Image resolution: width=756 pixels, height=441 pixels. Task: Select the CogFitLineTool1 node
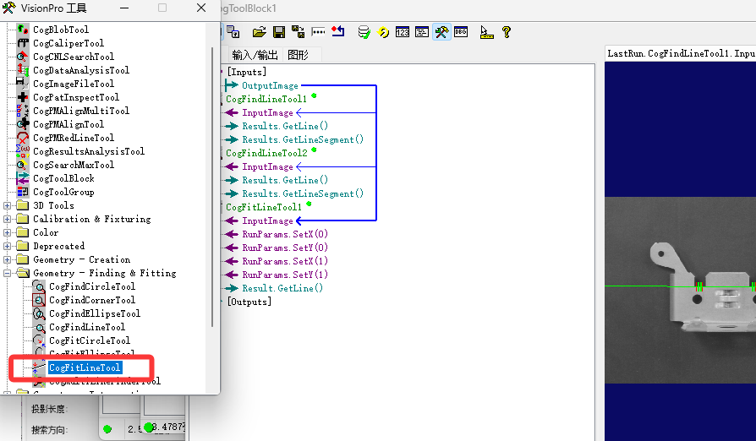click(x=264, y=207)
